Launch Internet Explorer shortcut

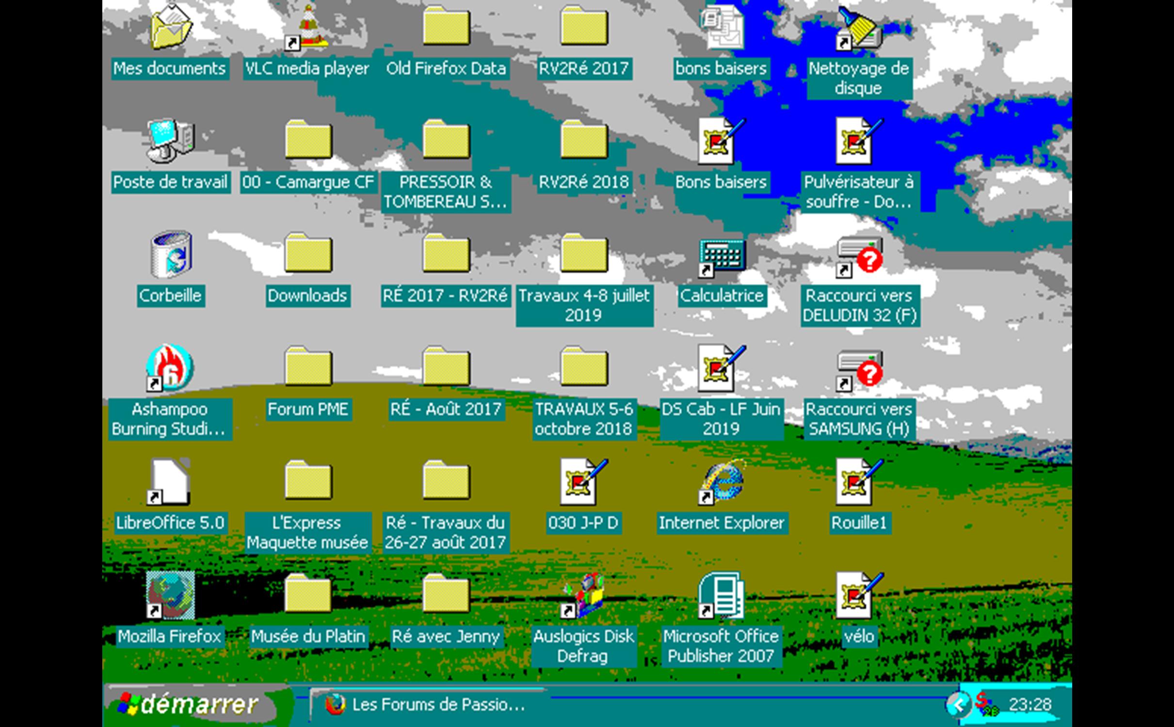click(x=721, y=481)
